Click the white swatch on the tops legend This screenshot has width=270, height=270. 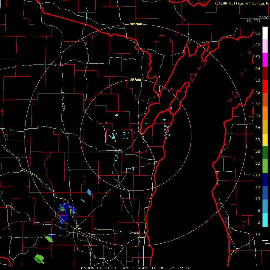pos(265,33)
